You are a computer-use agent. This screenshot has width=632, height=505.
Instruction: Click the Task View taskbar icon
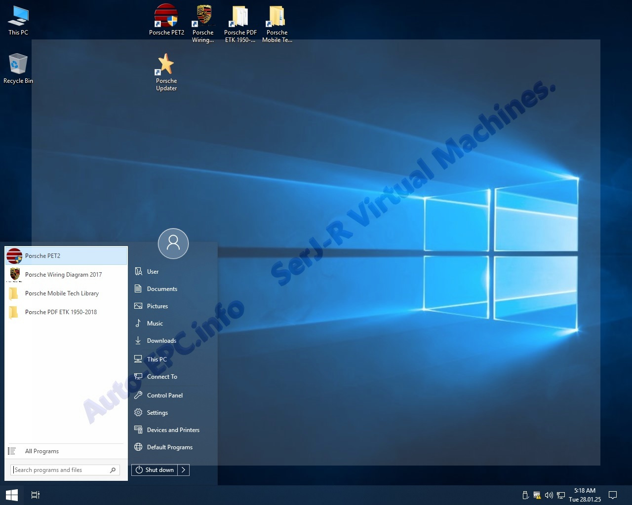click(36, 495)
